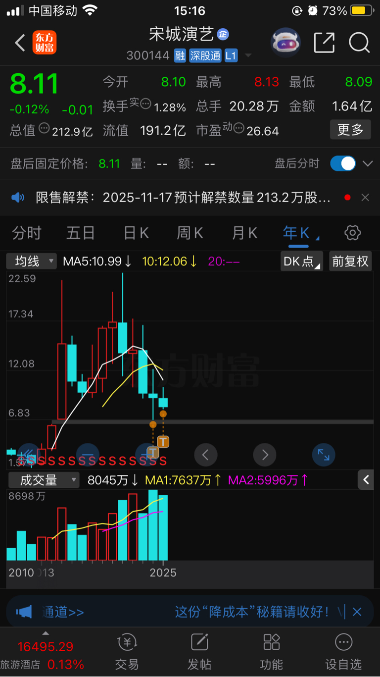
Task: Open the 限售解禁 notice text
Action: [x=183, y=198]
